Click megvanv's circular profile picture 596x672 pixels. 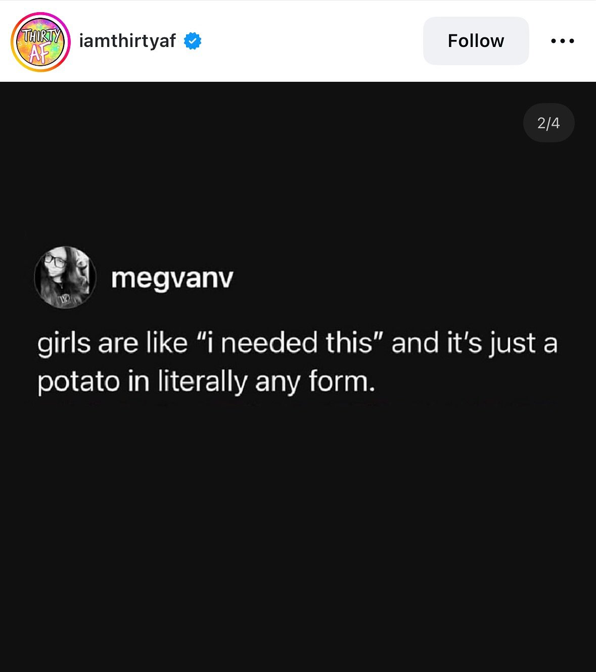[65, 277]
